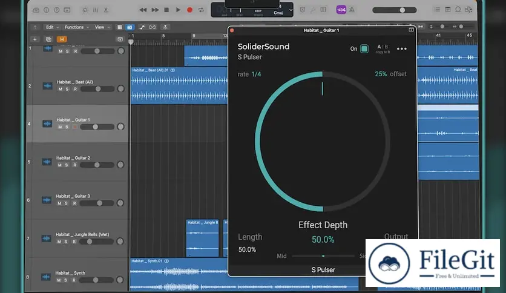
Task: Toggle the orange H hide button
Action: (62, 39)
